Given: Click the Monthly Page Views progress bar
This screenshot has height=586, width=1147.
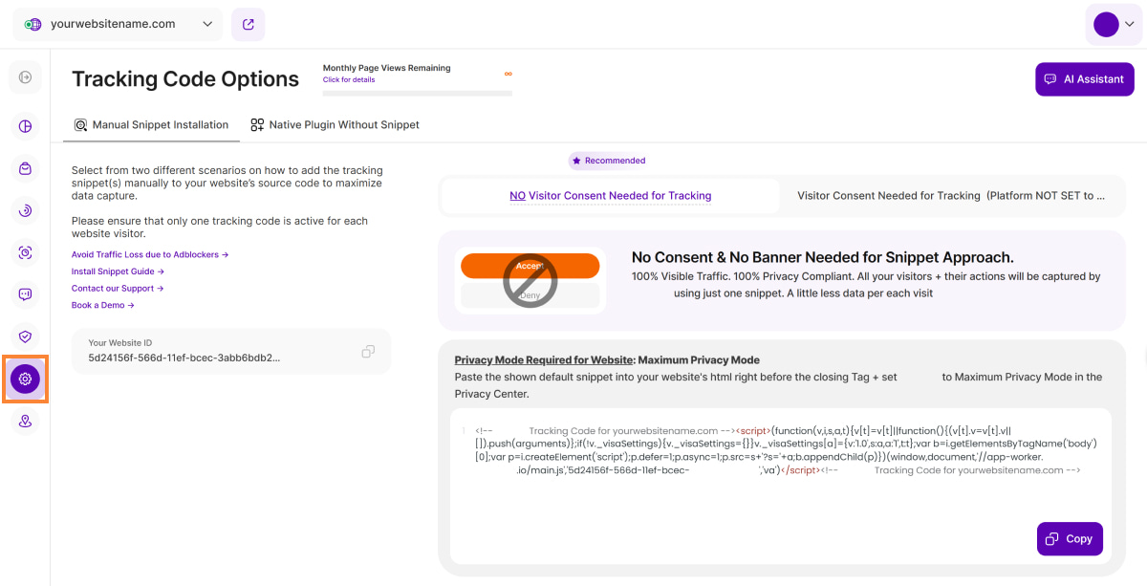Looking at the screenshot, I should [417, 93].
